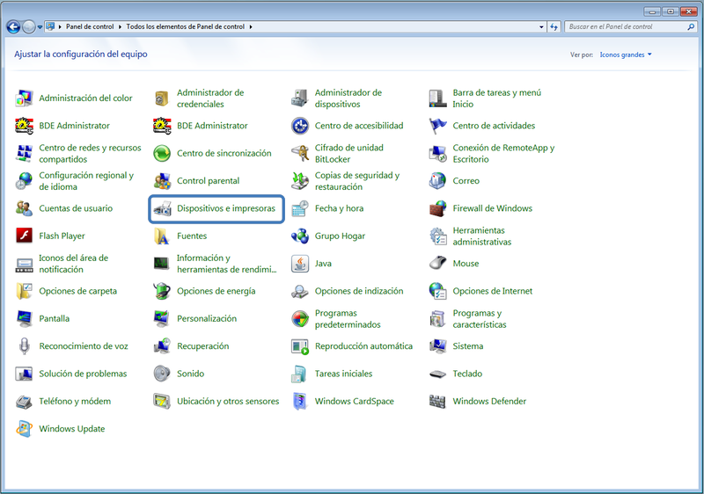
Task: Open the Cuentas de usuario icon
Action: point(25,208)
